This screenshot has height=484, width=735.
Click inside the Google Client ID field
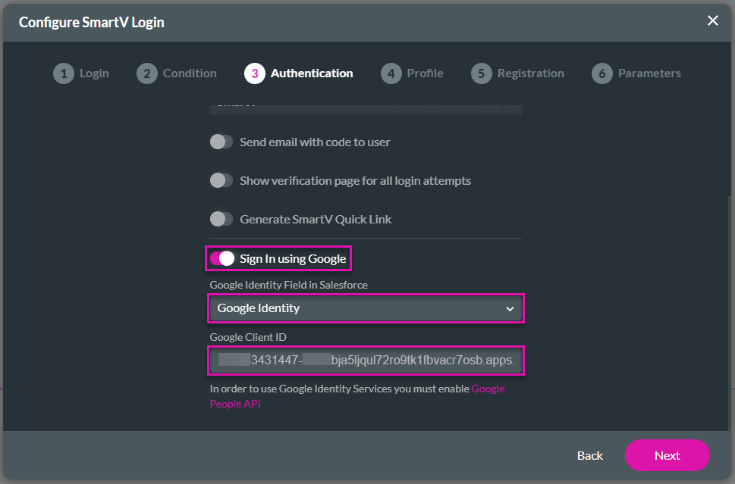(x=366, y=361)
